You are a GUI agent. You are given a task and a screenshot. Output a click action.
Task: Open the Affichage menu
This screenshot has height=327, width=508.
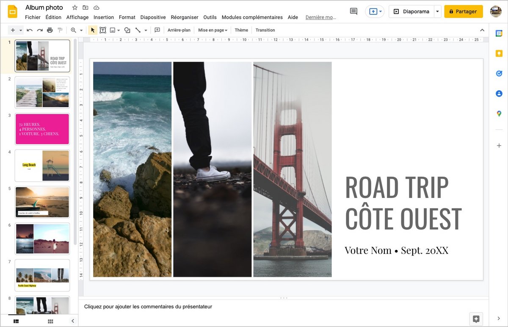tap(77, 17)
